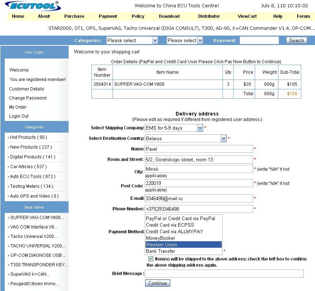Screen dimensions: 315x291
Task: Open the ViewCart page
Action: coord(247,16)
